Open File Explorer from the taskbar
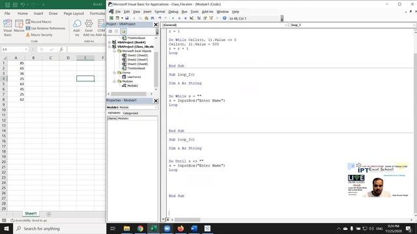 point(126,228)
